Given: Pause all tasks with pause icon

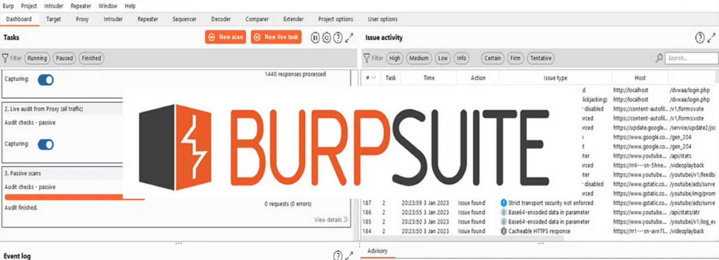Looking at the screenshot, I should pyautogui.click(x=315, y=37).
